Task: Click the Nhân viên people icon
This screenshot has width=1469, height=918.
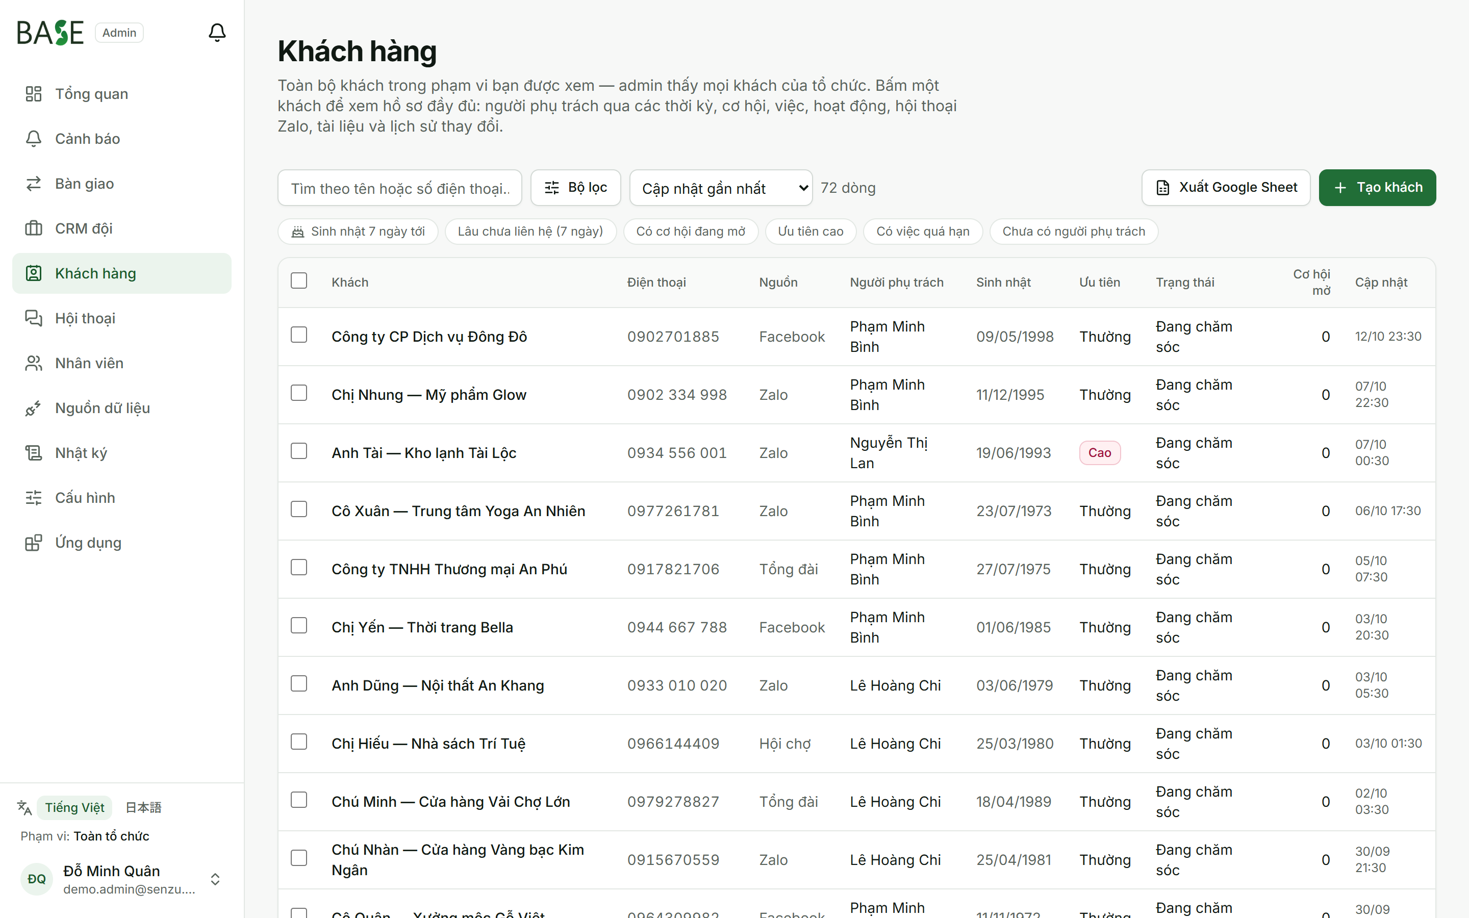Action: (x=33, y=363)
